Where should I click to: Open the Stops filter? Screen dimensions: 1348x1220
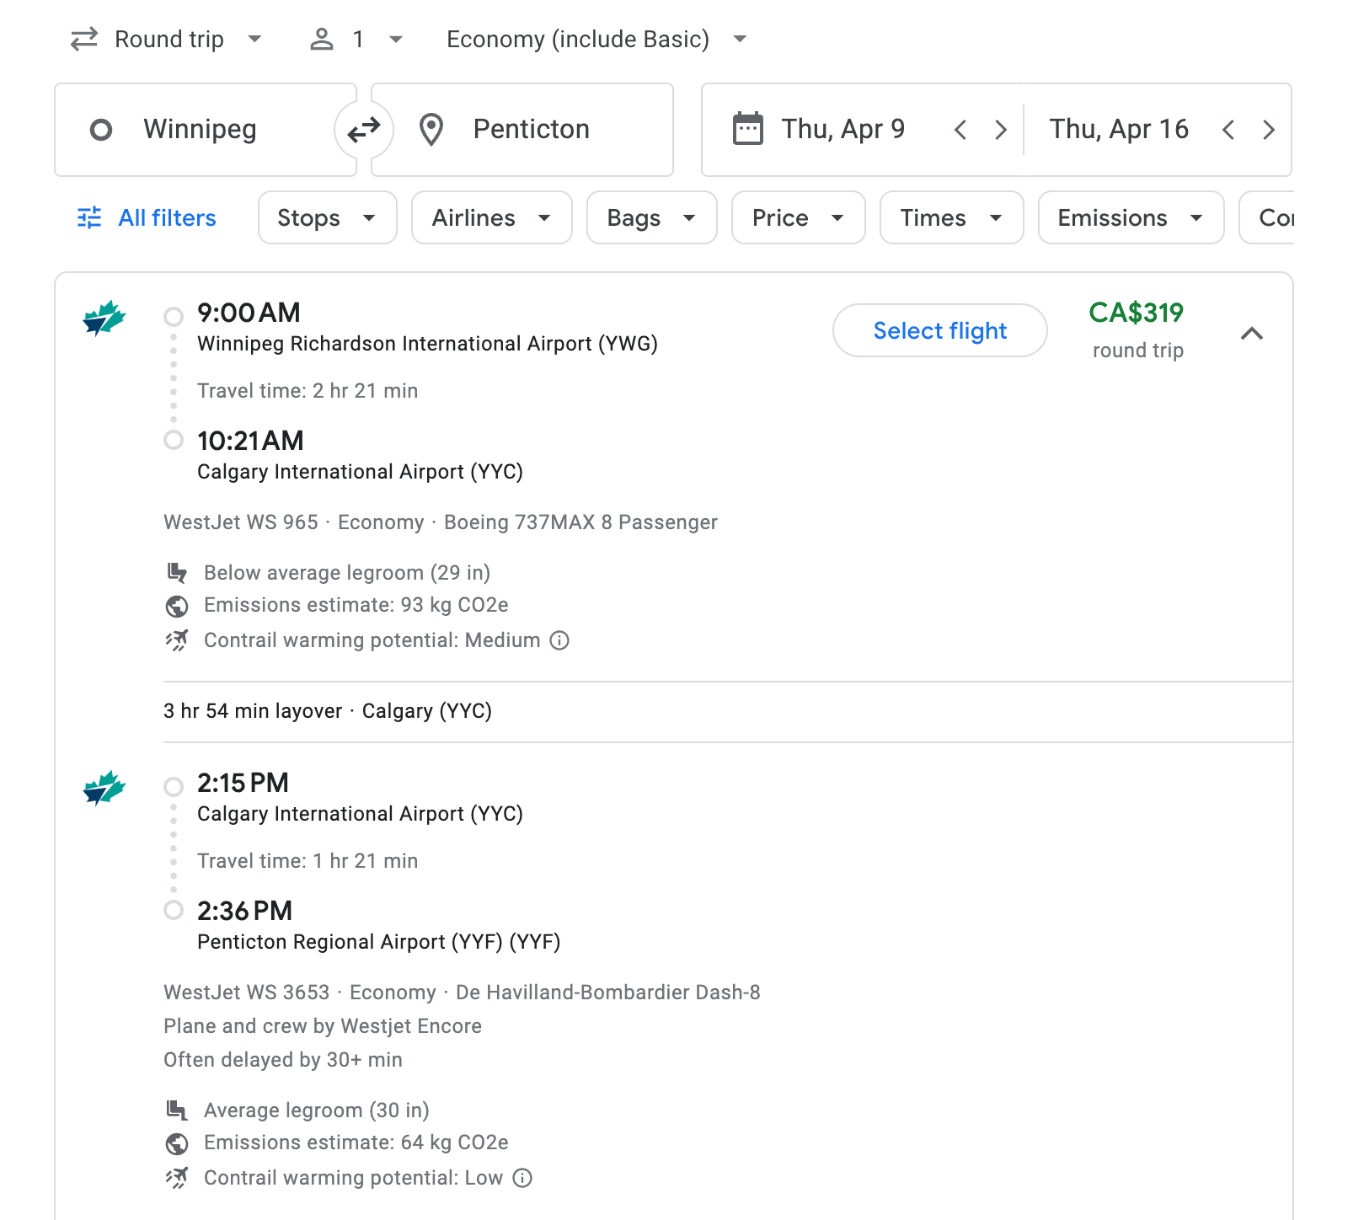tap(327, 218)
